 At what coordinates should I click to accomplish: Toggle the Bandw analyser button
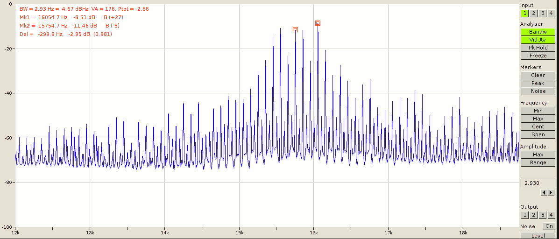point(538,32)
